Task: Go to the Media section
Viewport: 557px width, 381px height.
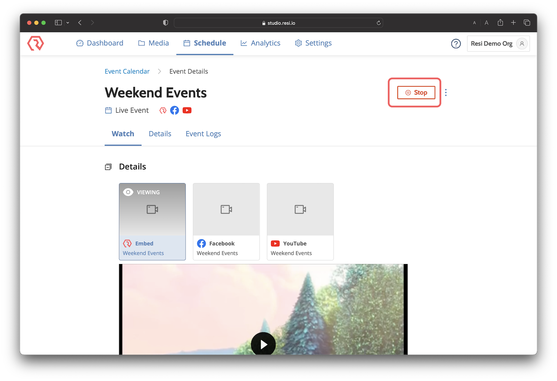Action: click(153, 43)
